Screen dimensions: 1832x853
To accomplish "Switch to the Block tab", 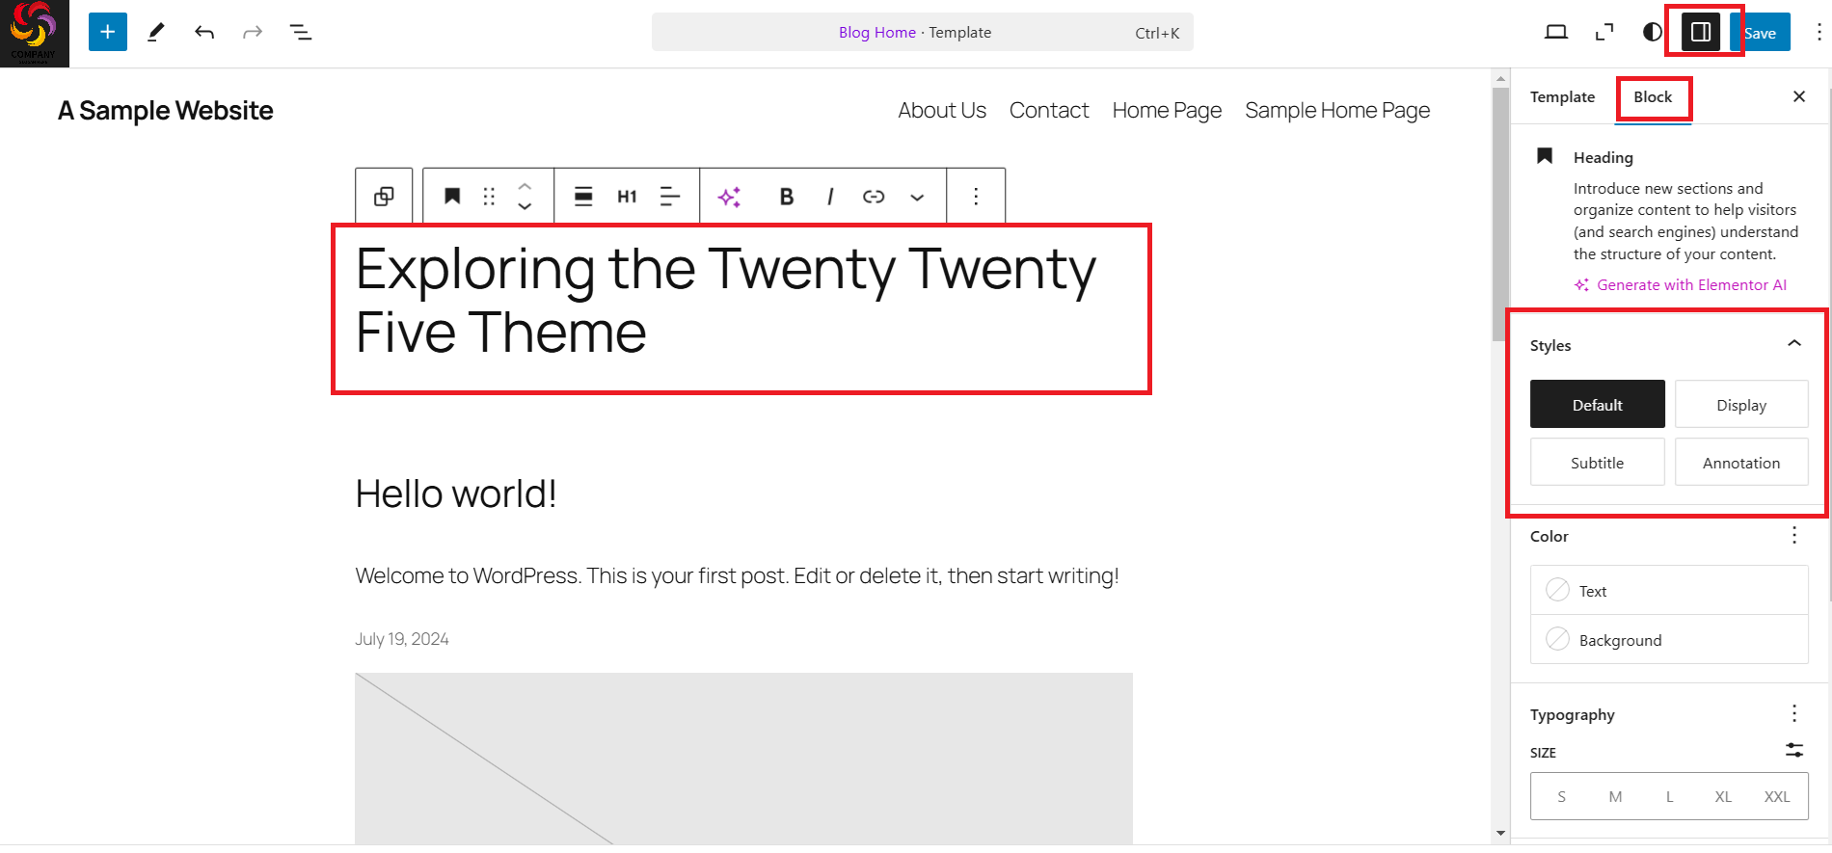I will click(x=1653, y=97).
